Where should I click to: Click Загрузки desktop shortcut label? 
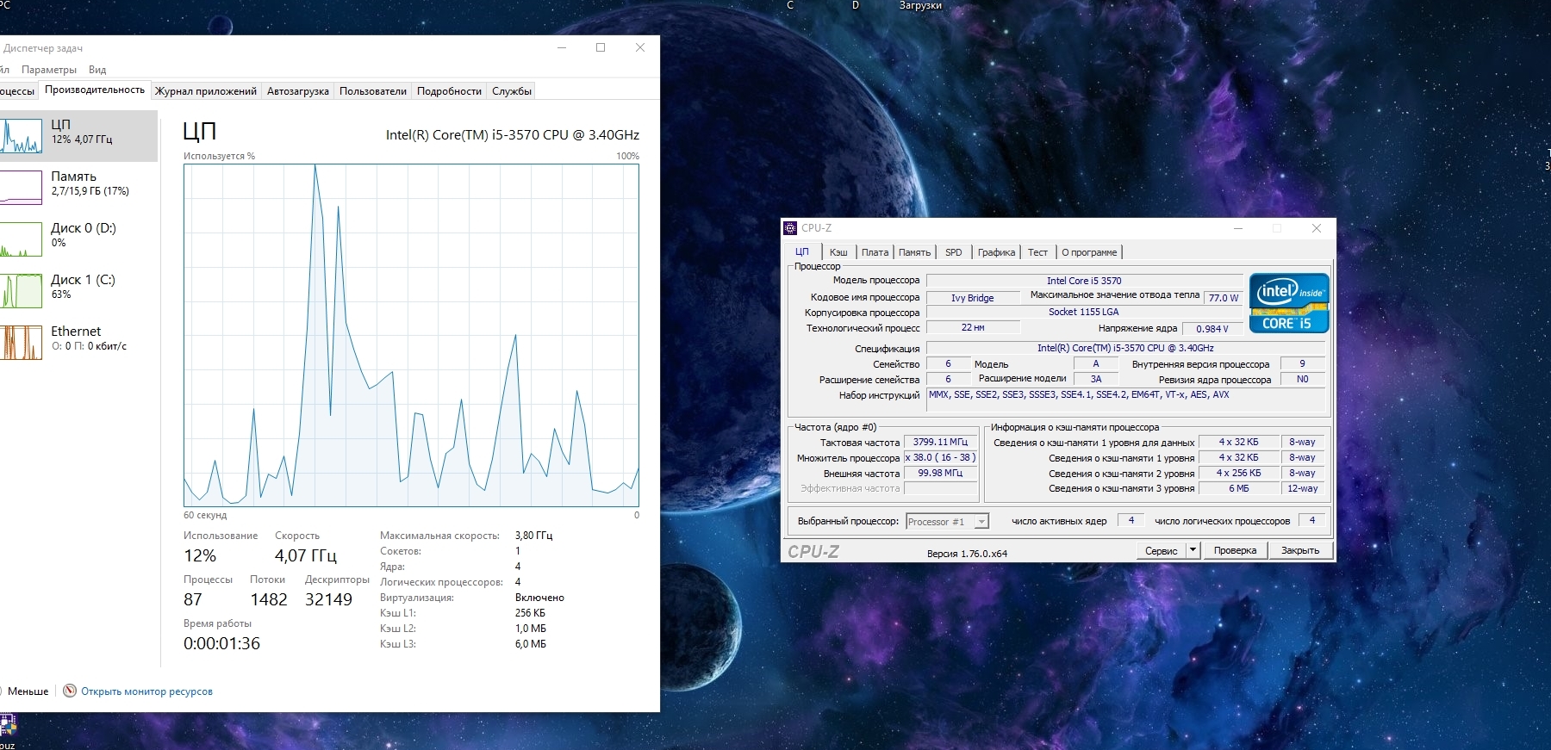tap(920, 5)
